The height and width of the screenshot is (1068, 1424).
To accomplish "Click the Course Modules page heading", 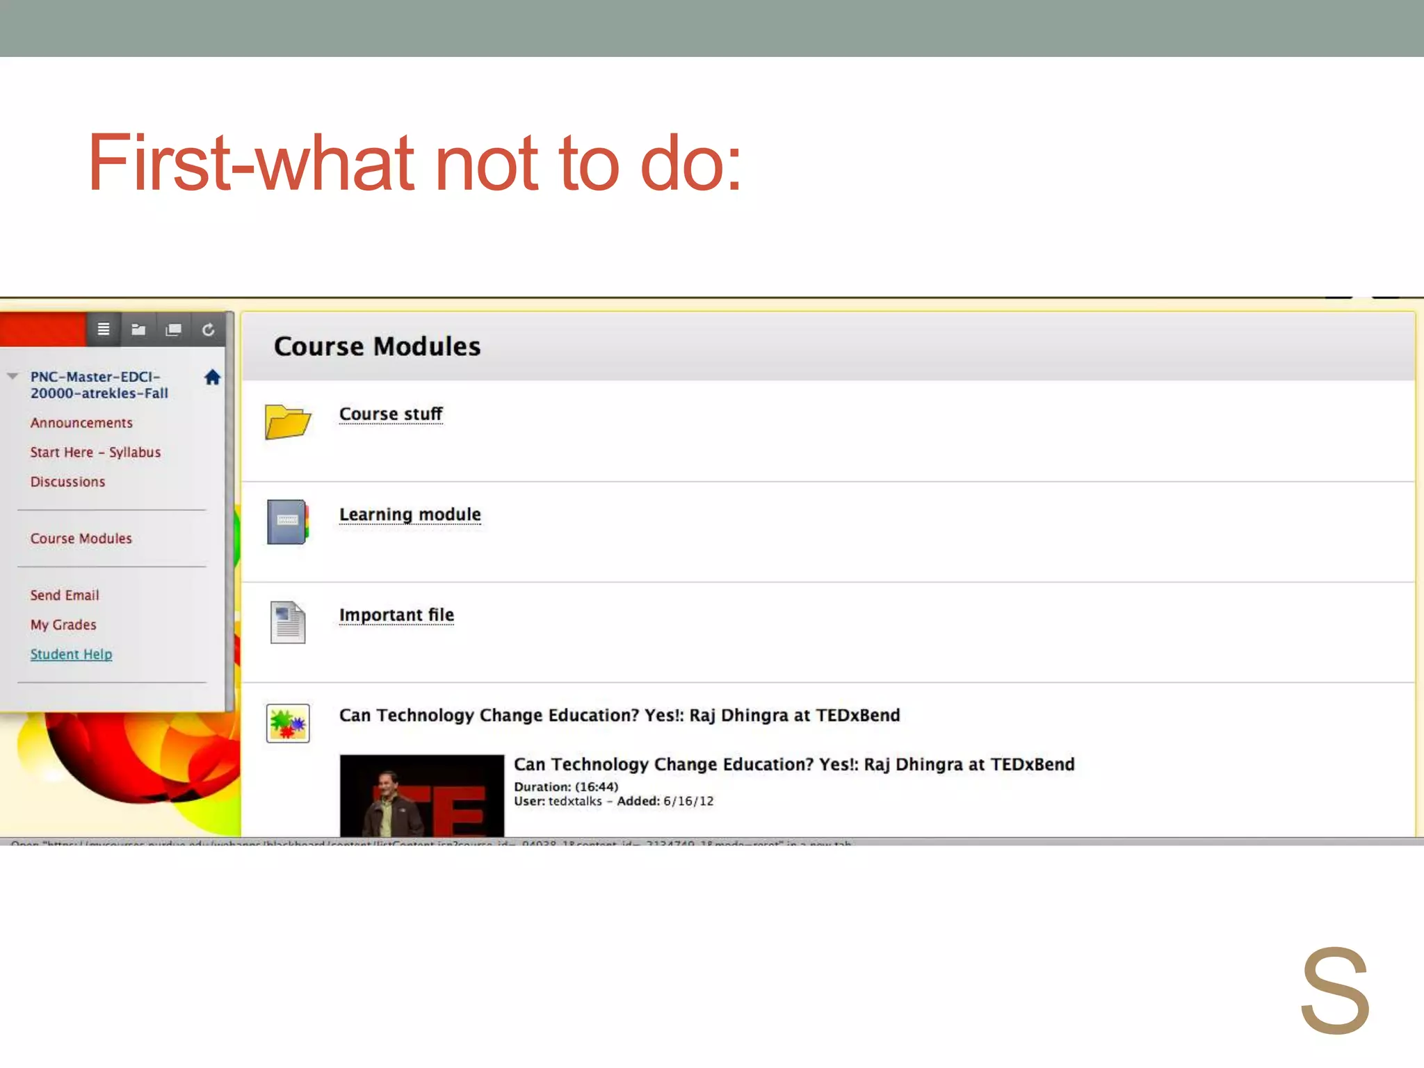I will (x=377, y=346).
